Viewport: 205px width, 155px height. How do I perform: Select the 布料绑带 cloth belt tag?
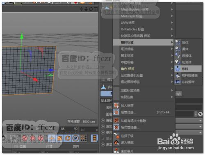tap(188, 82)
